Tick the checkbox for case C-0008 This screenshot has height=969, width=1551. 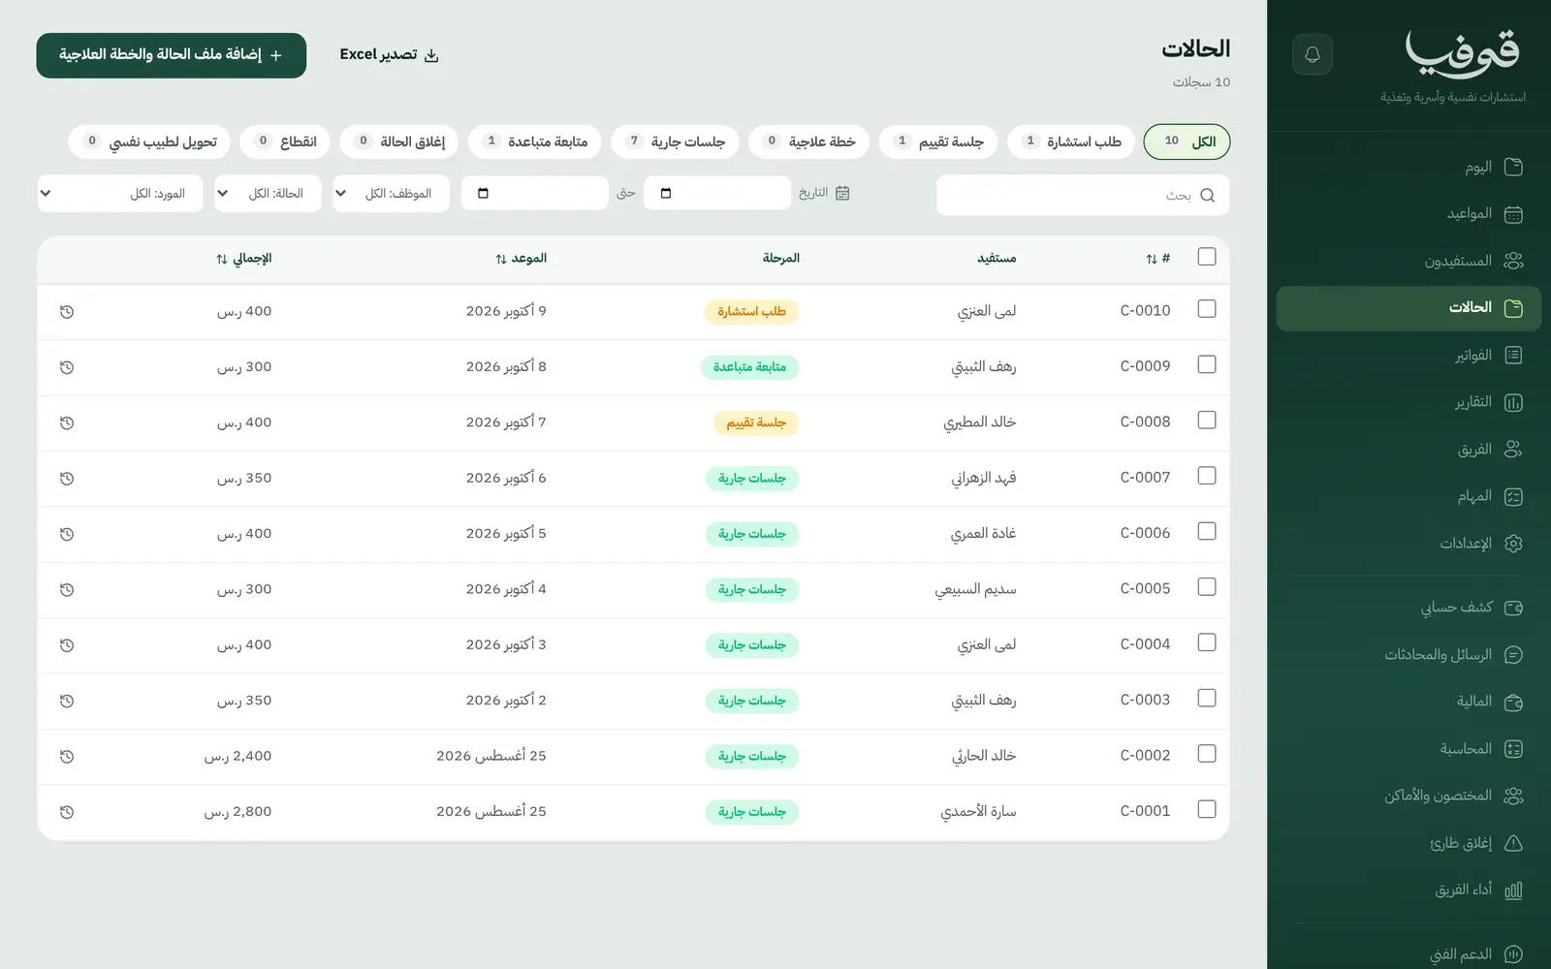[1207, 421]
